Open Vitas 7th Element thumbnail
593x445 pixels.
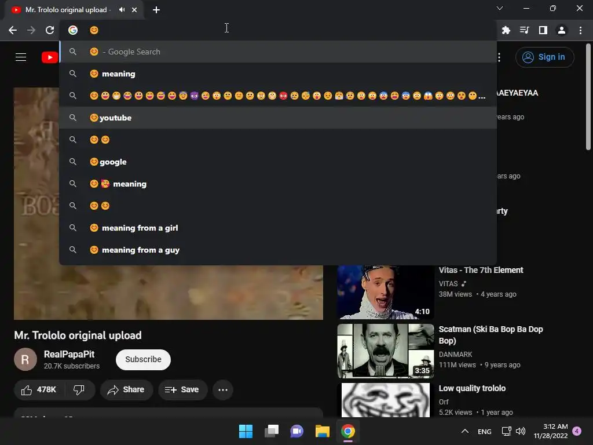(385, 292)
